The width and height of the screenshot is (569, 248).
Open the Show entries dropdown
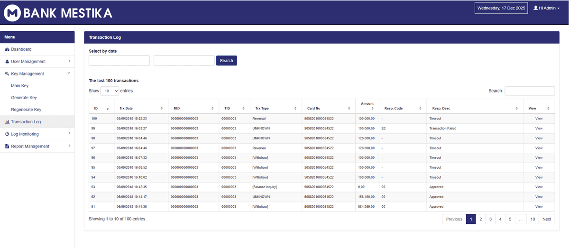pyautogui.click(x=110, y=91)
